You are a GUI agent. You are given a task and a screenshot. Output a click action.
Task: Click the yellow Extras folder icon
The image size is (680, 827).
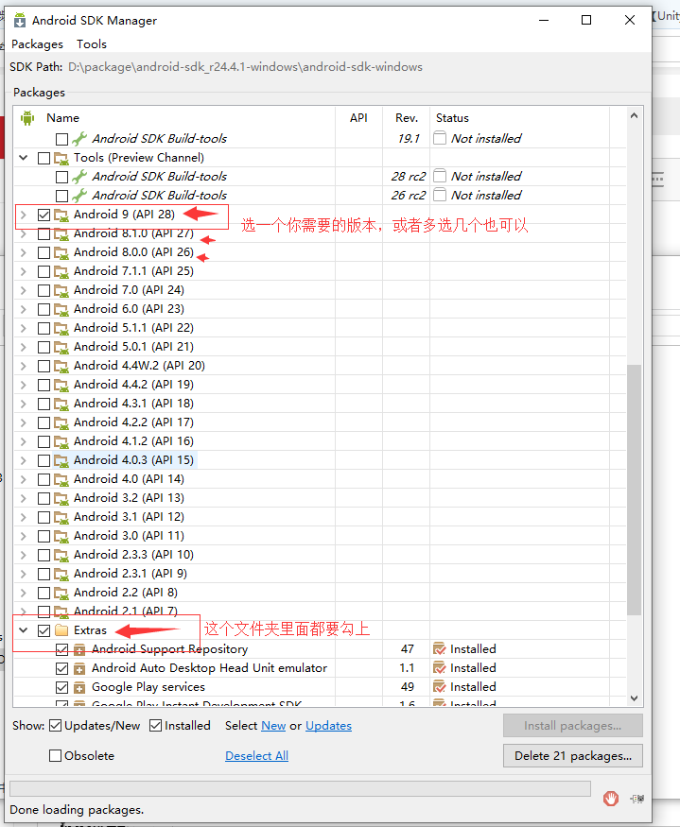click(61, 630)
